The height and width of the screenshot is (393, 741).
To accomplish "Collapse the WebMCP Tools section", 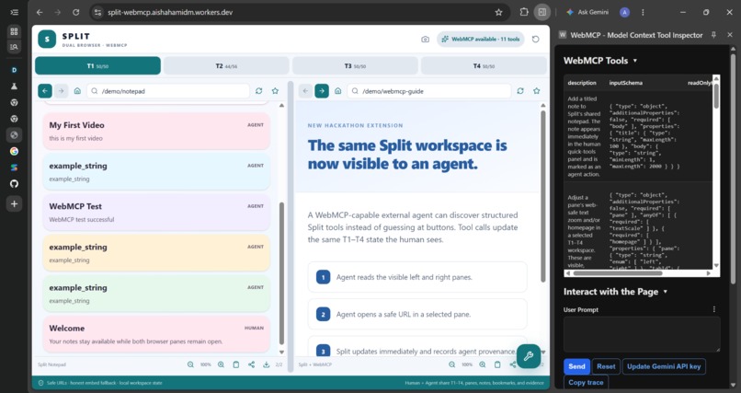I will 635,61.
